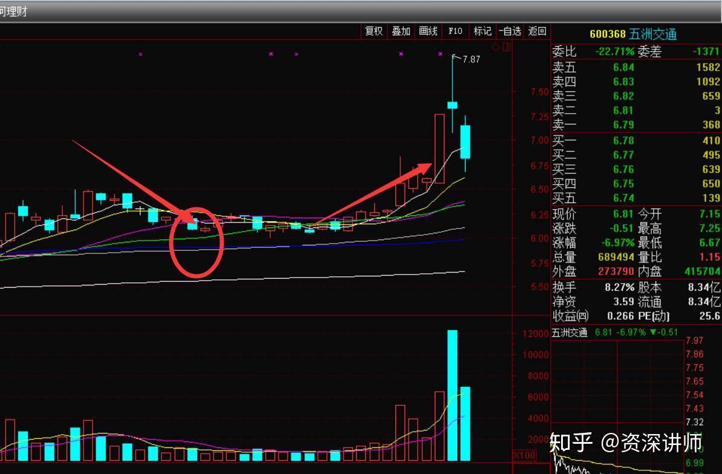Click the 买三 price 6.76

[623, 169]
